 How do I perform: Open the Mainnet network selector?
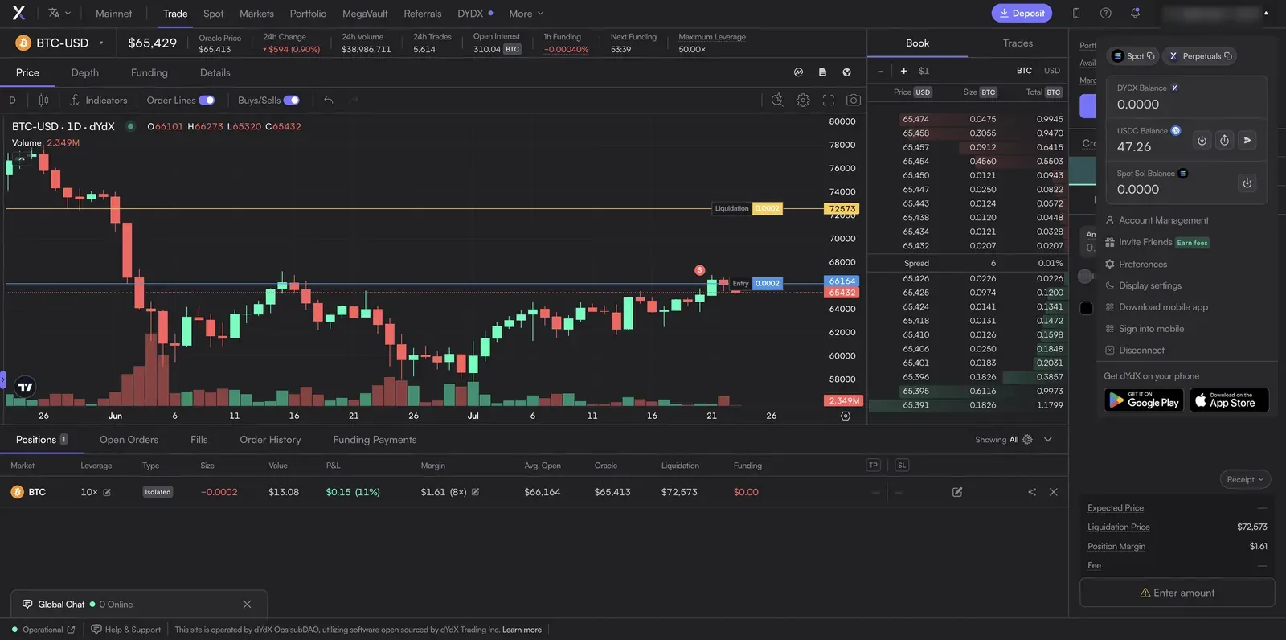114,14
